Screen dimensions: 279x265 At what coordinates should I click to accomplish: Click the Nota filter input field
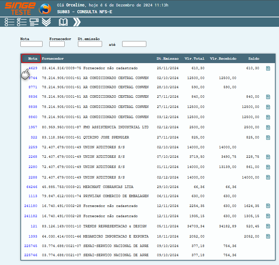31,44
